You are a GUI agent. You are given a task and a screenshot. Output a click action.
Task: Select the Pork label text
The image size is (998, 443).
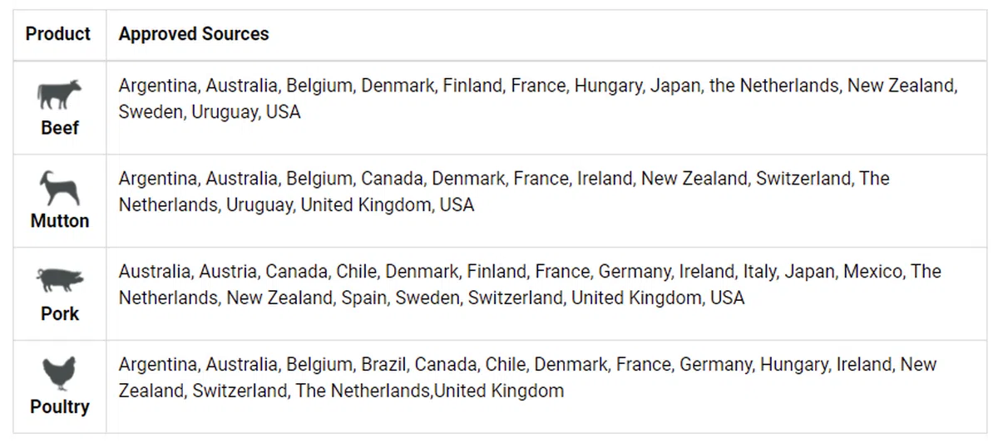click(60, 314)
